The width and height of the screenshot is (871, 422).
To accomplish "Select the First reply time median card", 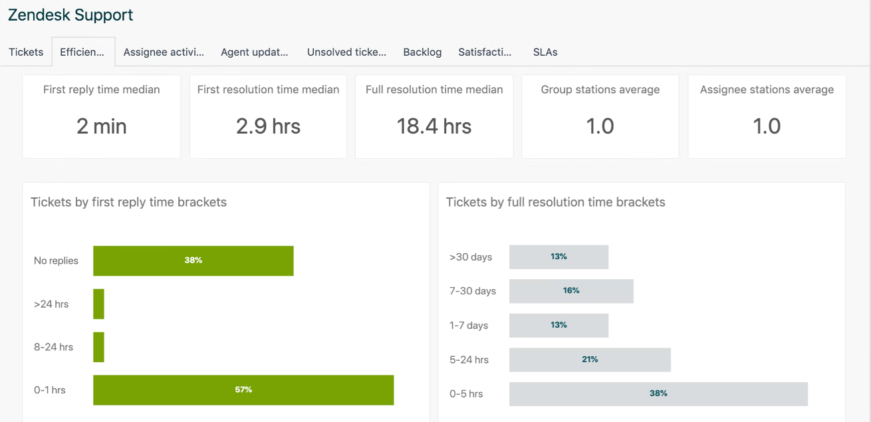I will point(102,116).
